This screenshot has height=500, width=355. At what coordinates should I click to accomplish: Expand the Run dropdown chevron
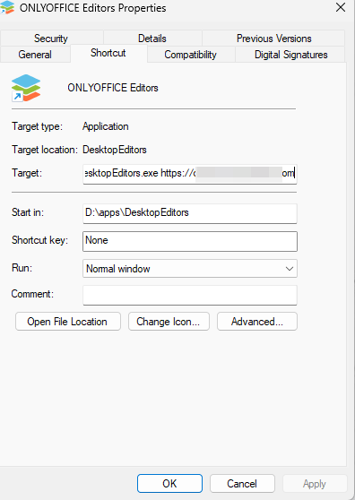click(x=290, y=269)
